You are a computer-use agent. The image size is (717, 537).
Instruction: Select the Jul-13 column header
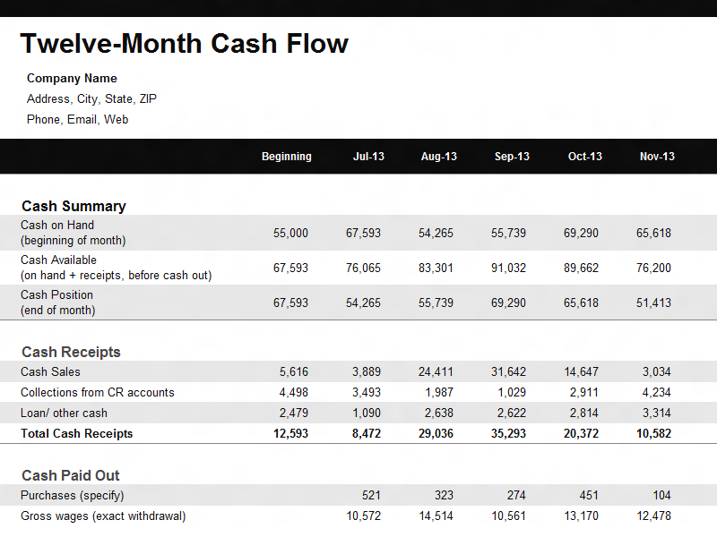(x=368, y=157)
